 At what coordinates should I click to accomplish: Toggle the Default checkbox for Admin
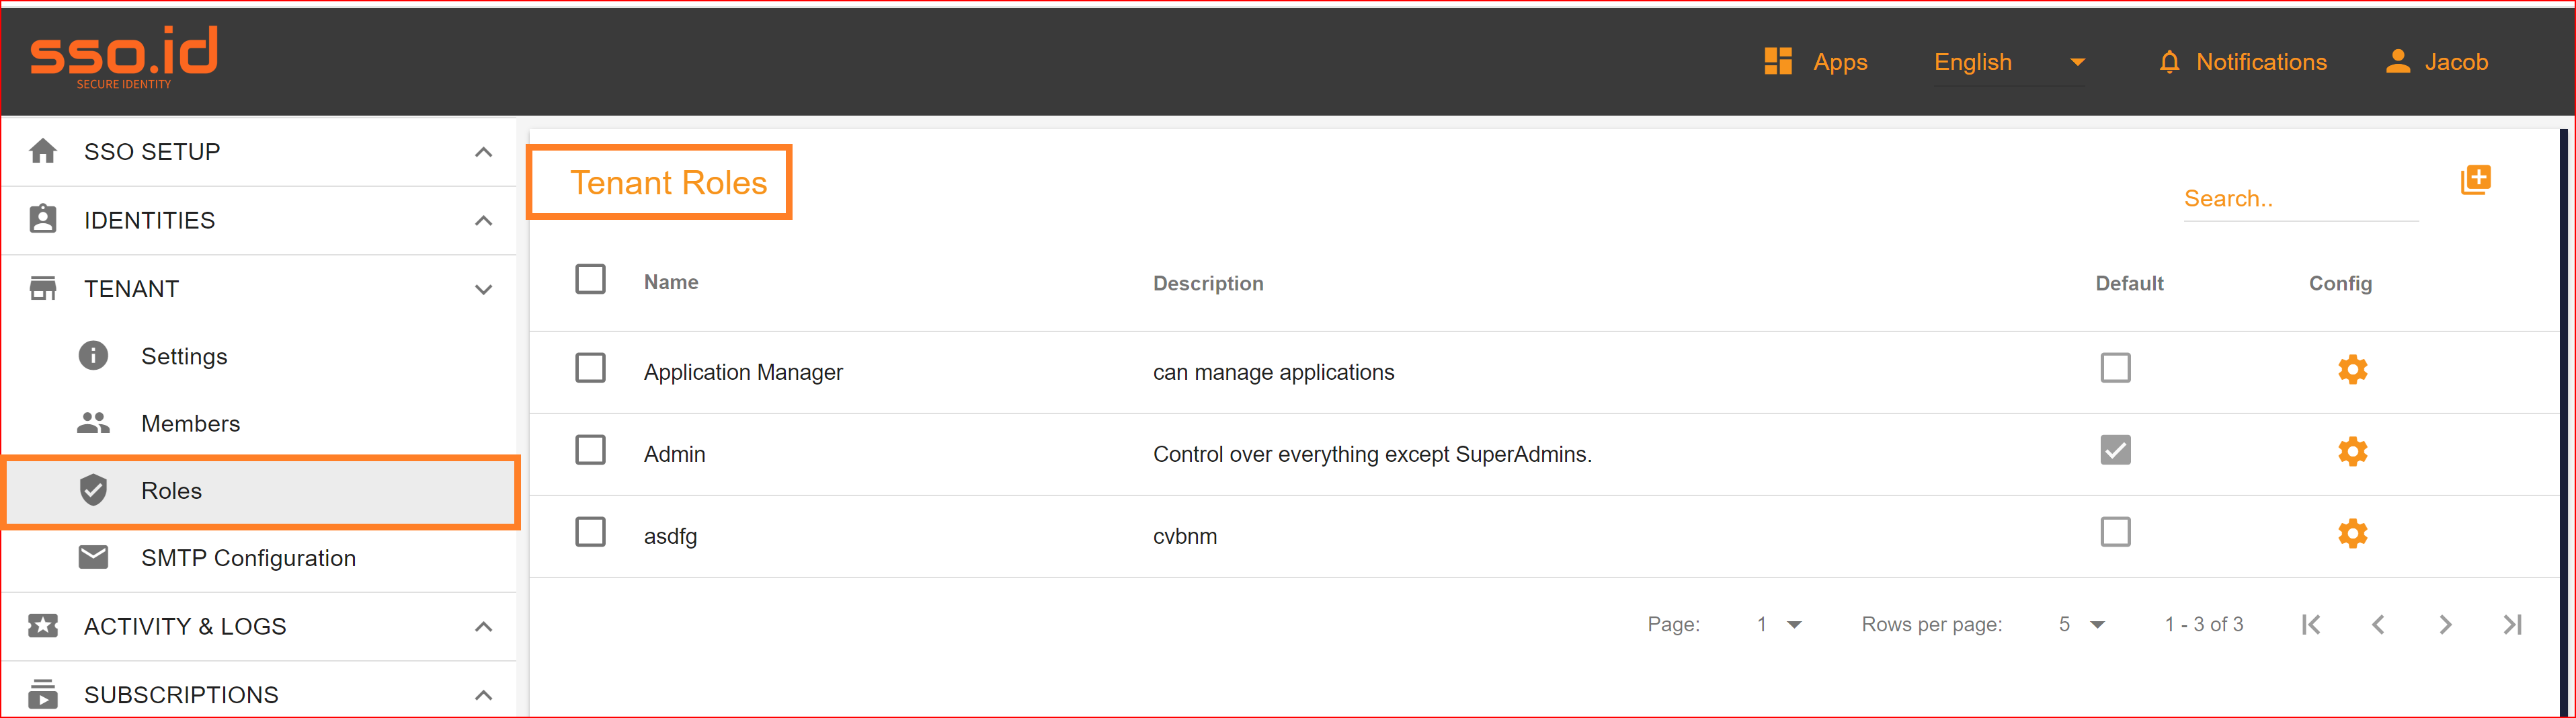pyautogui.click(x=2115, y=450)
